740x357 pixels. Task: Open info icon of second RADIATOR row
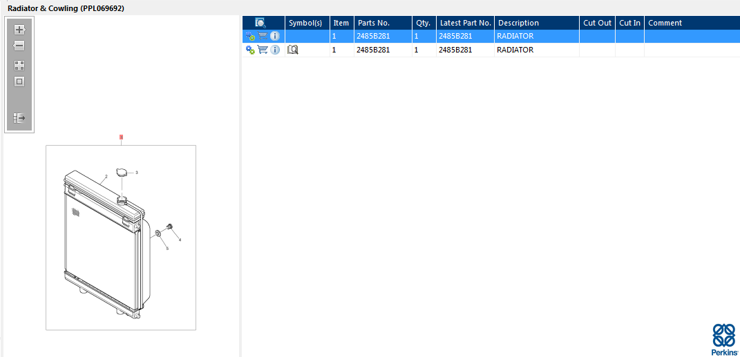tap(275, 50)
